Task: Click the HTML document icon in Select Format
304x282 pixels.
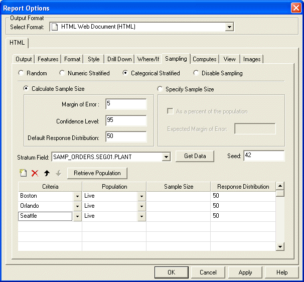Action: (x=55, y=27)
